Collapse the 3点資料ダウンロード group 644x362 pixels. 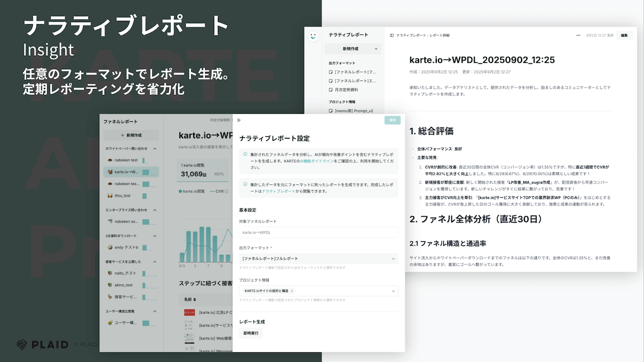coord(155,235)
